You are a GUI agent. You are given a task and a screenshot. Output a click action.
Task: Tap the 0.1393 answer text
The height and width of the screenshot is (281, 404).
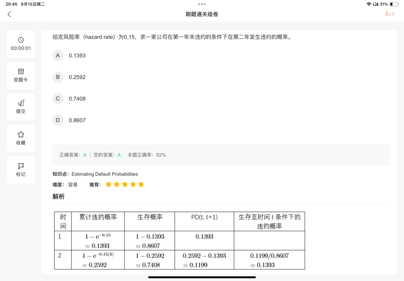(x=77, y=55)
